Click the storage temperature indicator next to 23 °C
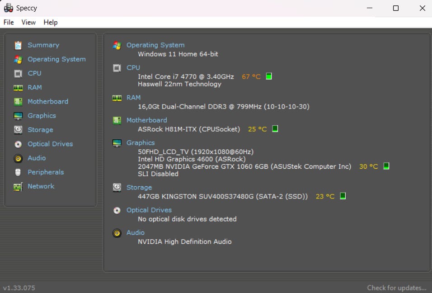This screenshot has width=432, height=293. [x=343, y=196]
